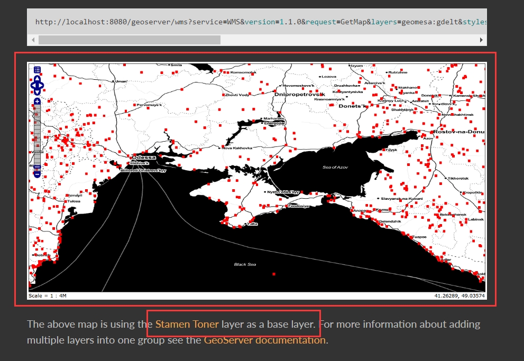Click the zoom bar track near top

pyautogui.click(x=37, y=109)
